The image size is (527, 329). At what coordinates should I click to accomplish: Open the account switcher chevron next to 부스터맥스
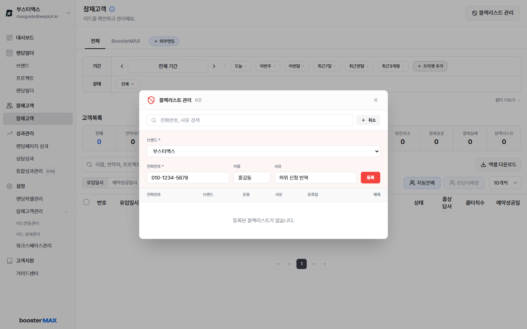coord(68,13)
